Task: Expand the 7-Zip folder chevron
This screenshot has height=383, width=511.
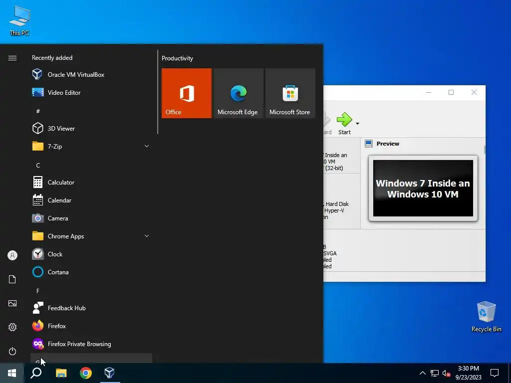Action: point(147,146)
